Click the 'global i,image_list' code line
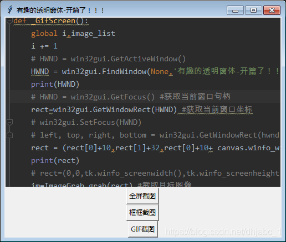This screenshot has width=286, height=242. click(73, 34)
